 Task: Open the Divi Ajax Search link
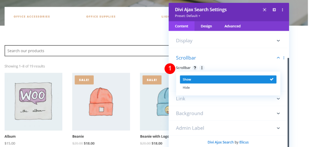click(220, 142)
